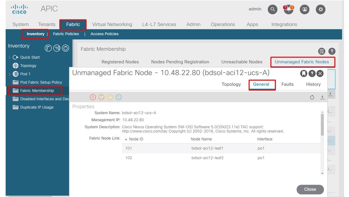Viewport: 349px width, 197px height.
Task: Click the search magnifier icon
Action: 272,9
